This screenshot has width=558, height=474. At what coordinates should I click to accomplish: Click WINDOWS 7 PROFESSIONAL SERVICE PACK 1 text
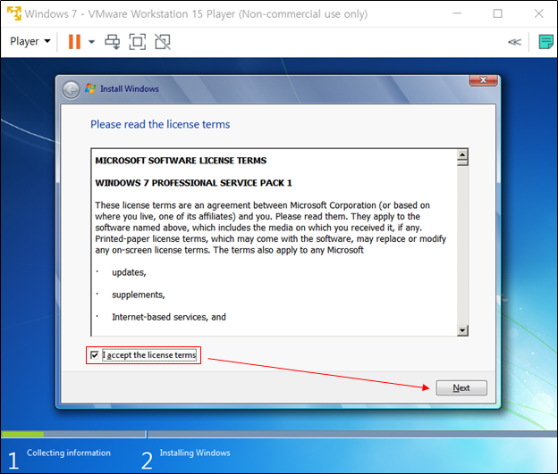pyautogui.click(x=193, y=183)
